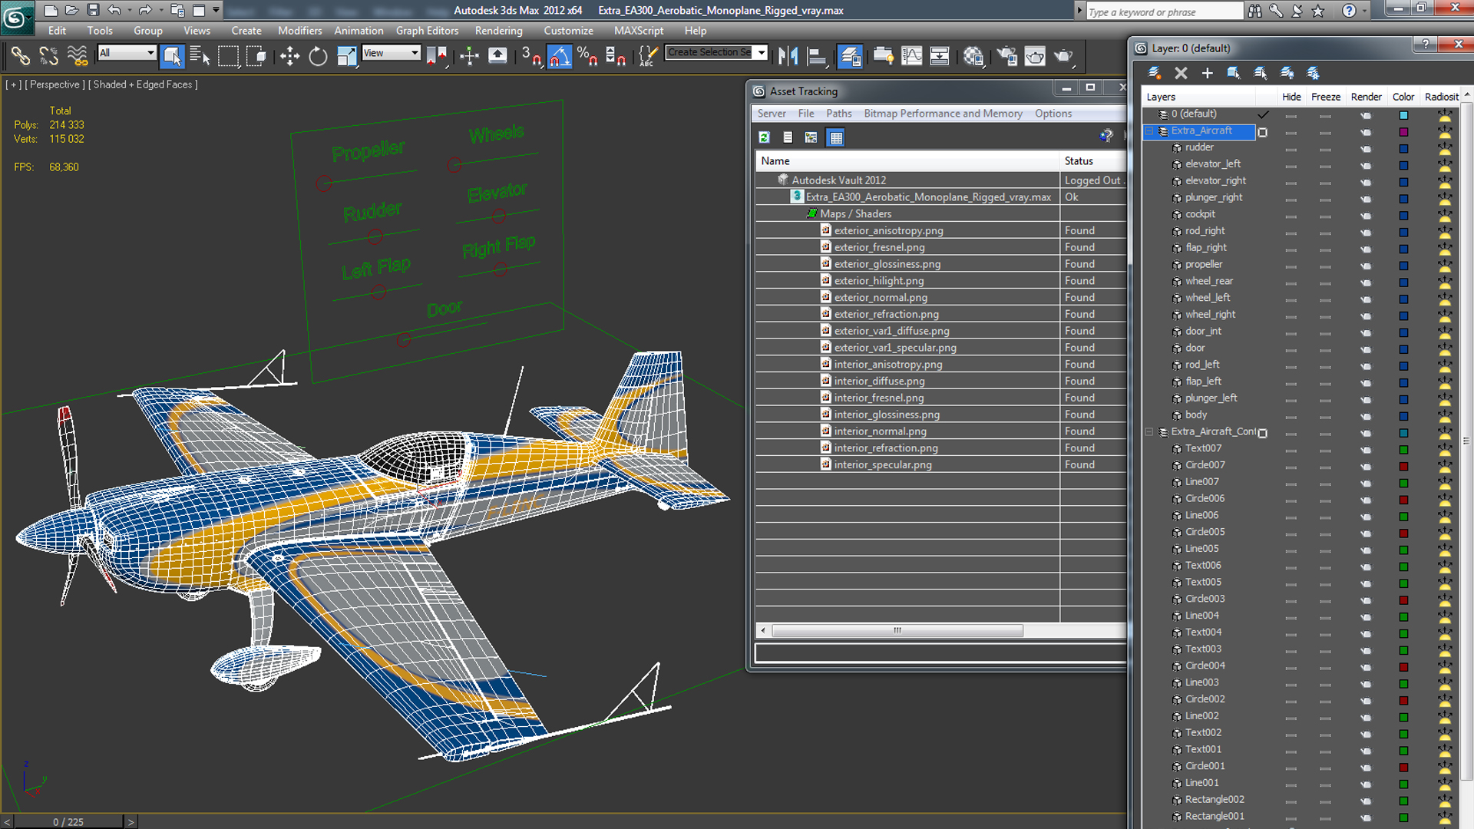Activate the Select and Rotate tool
This screenshot has width=1474, height=829.
pos(318,56)
